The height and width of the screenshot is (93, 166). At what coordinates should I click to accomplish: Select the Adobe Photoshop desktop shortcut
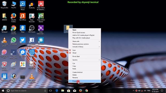click(13, 78)
